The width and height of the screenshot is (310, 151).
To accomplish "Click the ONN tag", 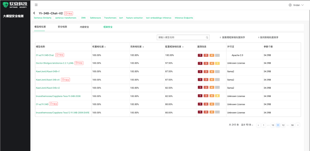I will [83, 18].
